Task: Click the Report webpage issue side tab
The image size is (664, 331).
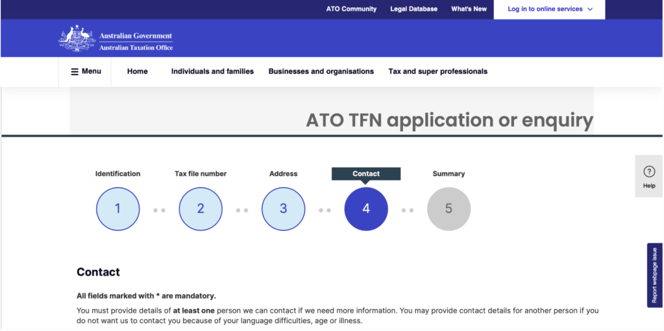Action: coord(654,275)
